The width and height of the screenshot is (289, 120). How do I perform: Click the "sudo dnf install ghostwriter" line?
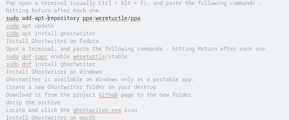point(51,64)
